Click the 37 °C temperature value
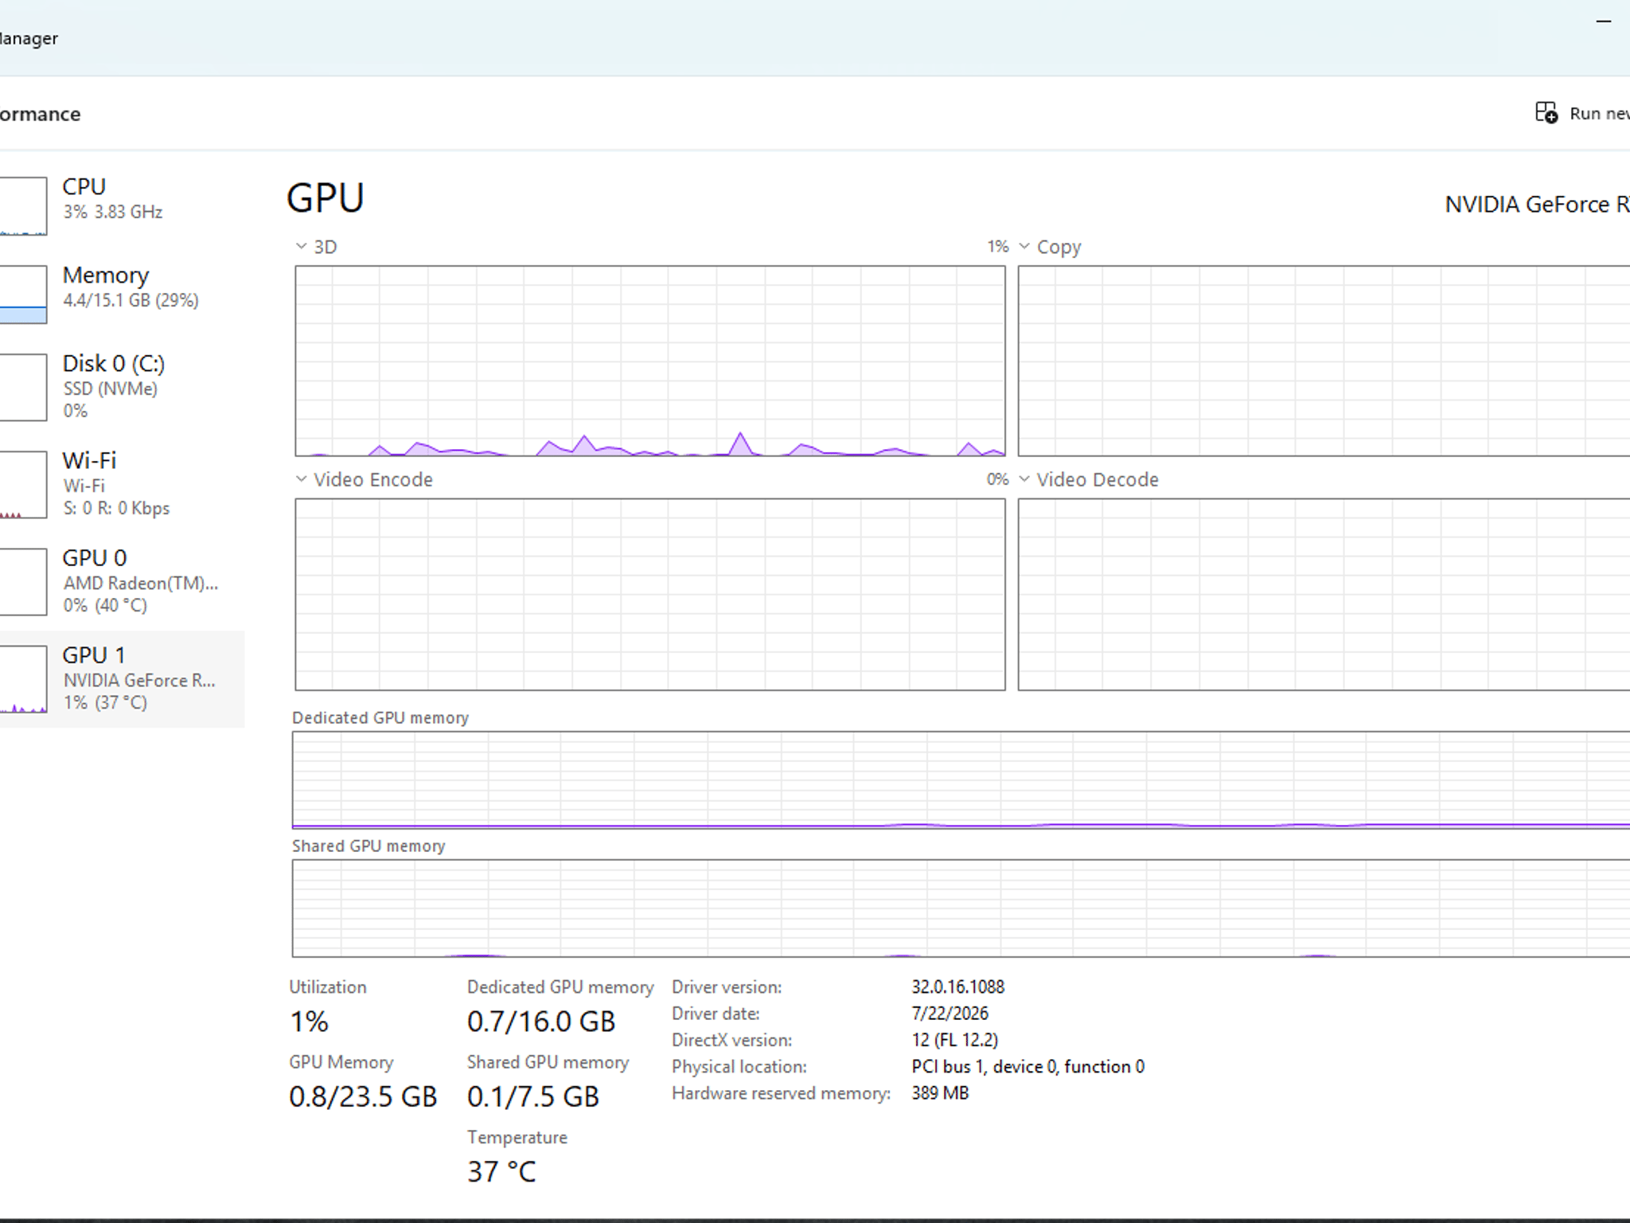Image resolution: width=1630 pixels, height=1223 pixels. [501, 1172]
